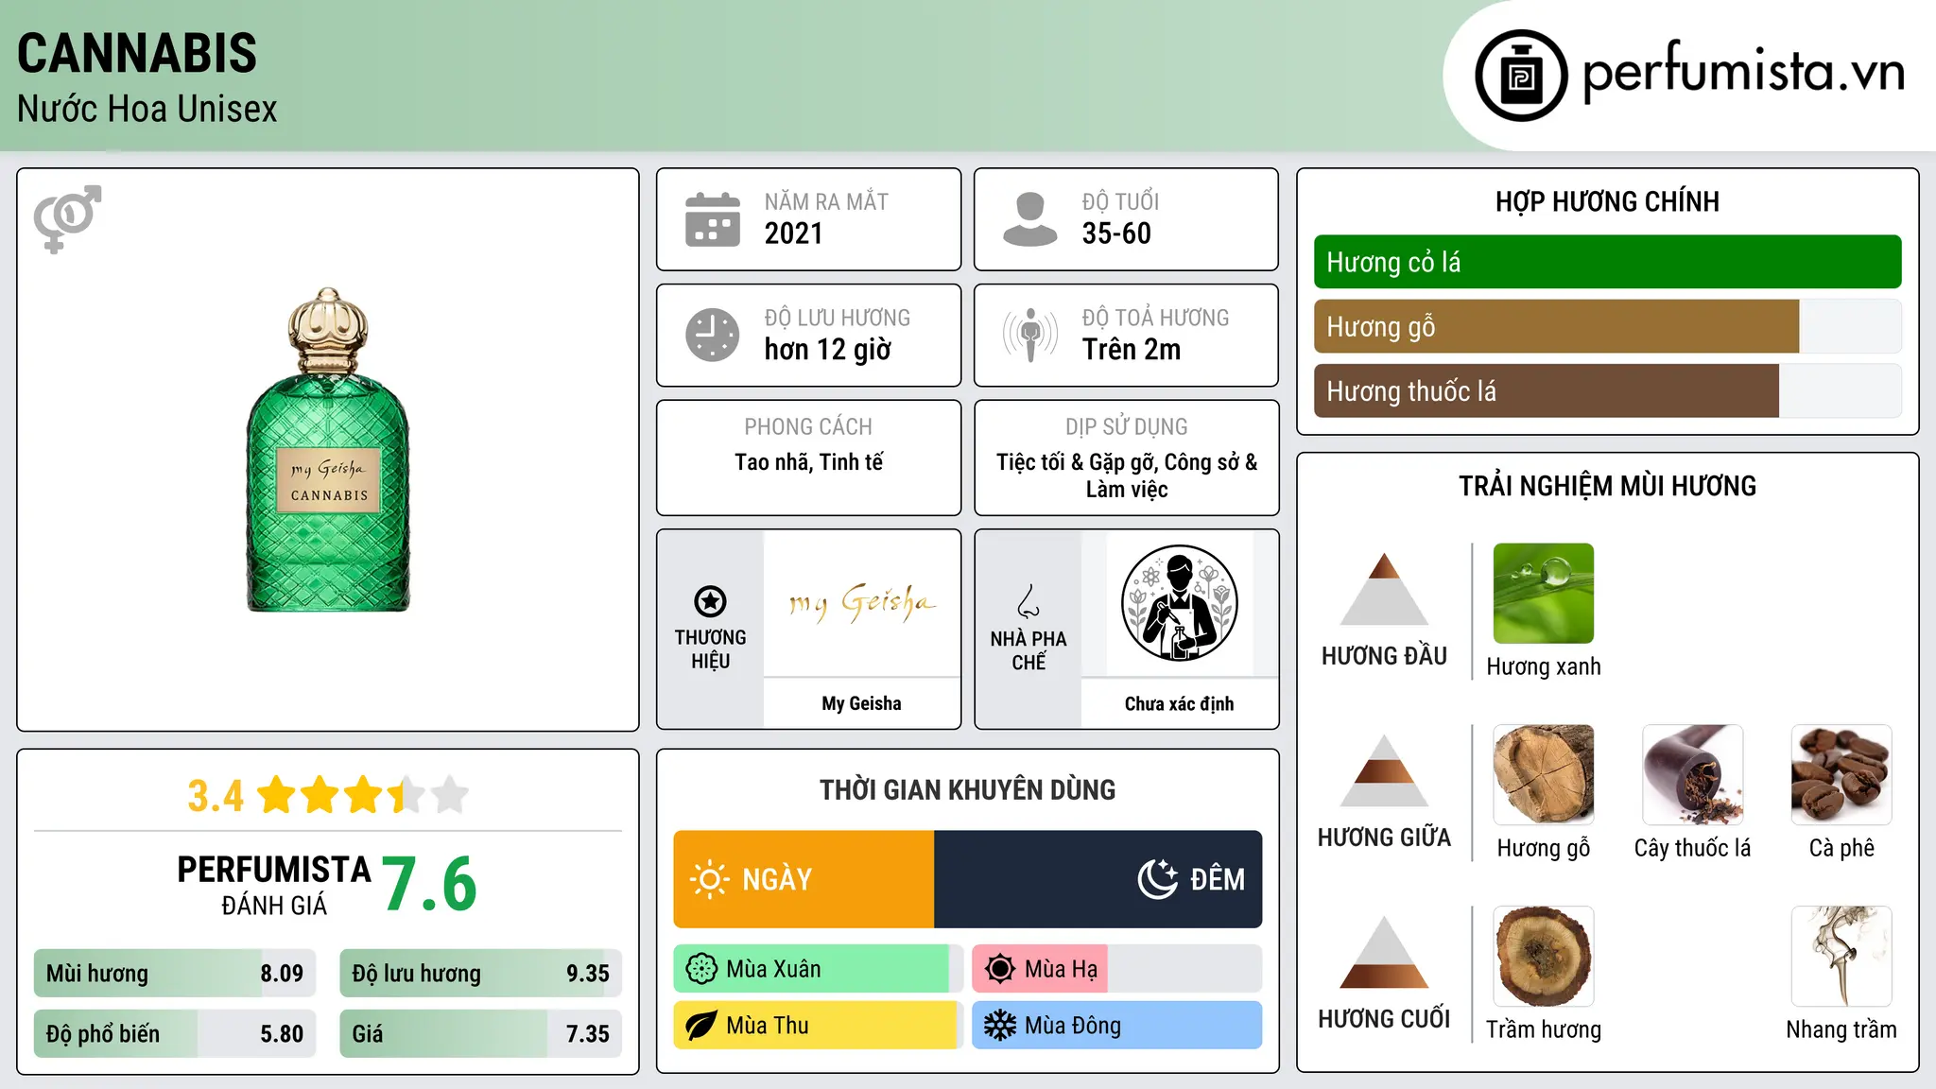This screenshot has width=1936, height=1089.
Task: Click the perfumer illustration avatar
Action: pos(1180,603)
